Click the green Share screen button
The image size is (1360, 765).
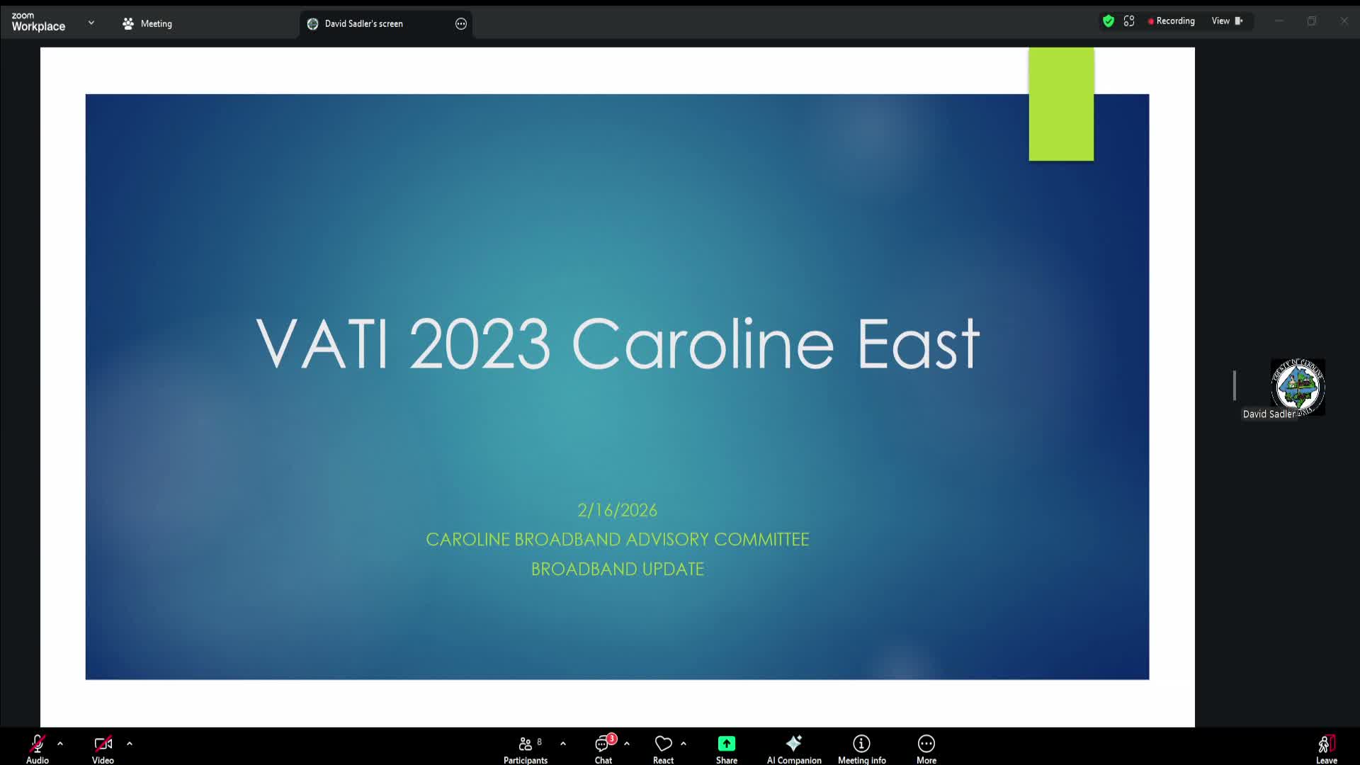point(726,748)
